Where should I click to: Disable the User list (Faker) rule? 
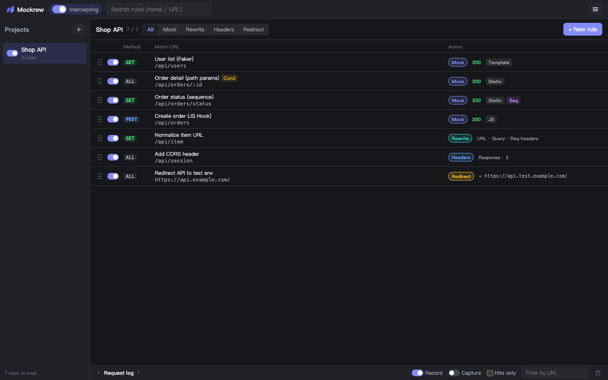tap(113, 62)
